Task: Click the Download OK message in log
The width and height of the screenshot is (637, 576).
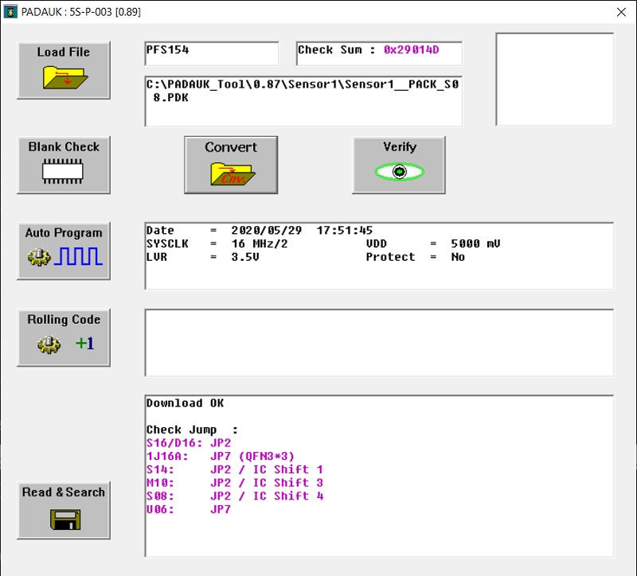Action: [185, 403]
